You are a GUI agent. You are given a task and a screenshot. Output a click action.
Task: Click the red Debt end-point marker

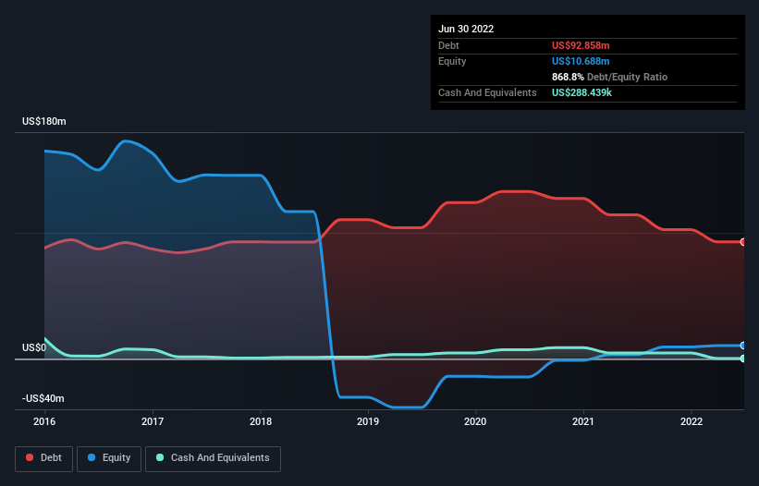point(743,242)
